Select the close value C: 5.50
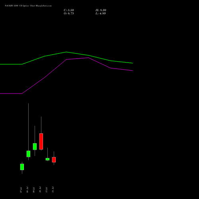 (x=69, y=10)
